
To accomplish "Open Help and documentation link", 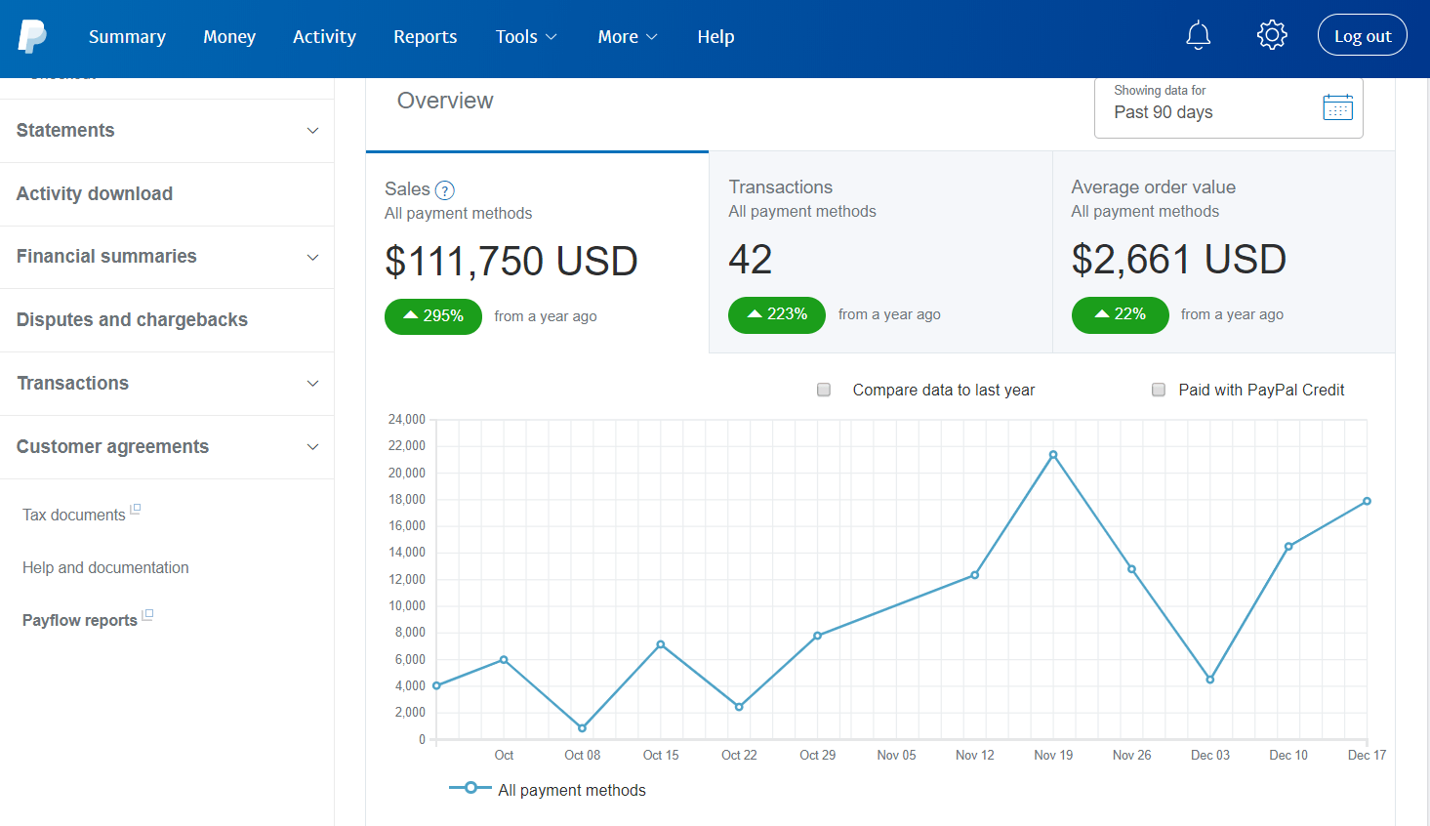I will point(105,567).
